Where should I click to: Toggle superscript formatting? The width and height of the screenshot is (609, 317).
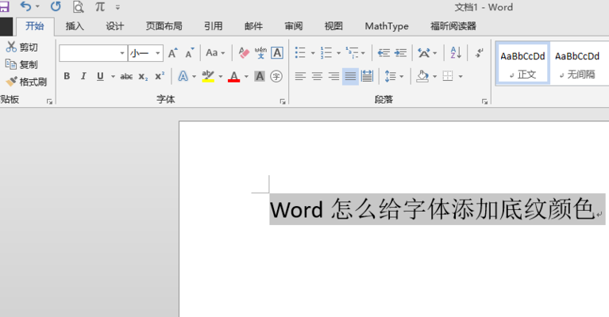coord(160,76)
